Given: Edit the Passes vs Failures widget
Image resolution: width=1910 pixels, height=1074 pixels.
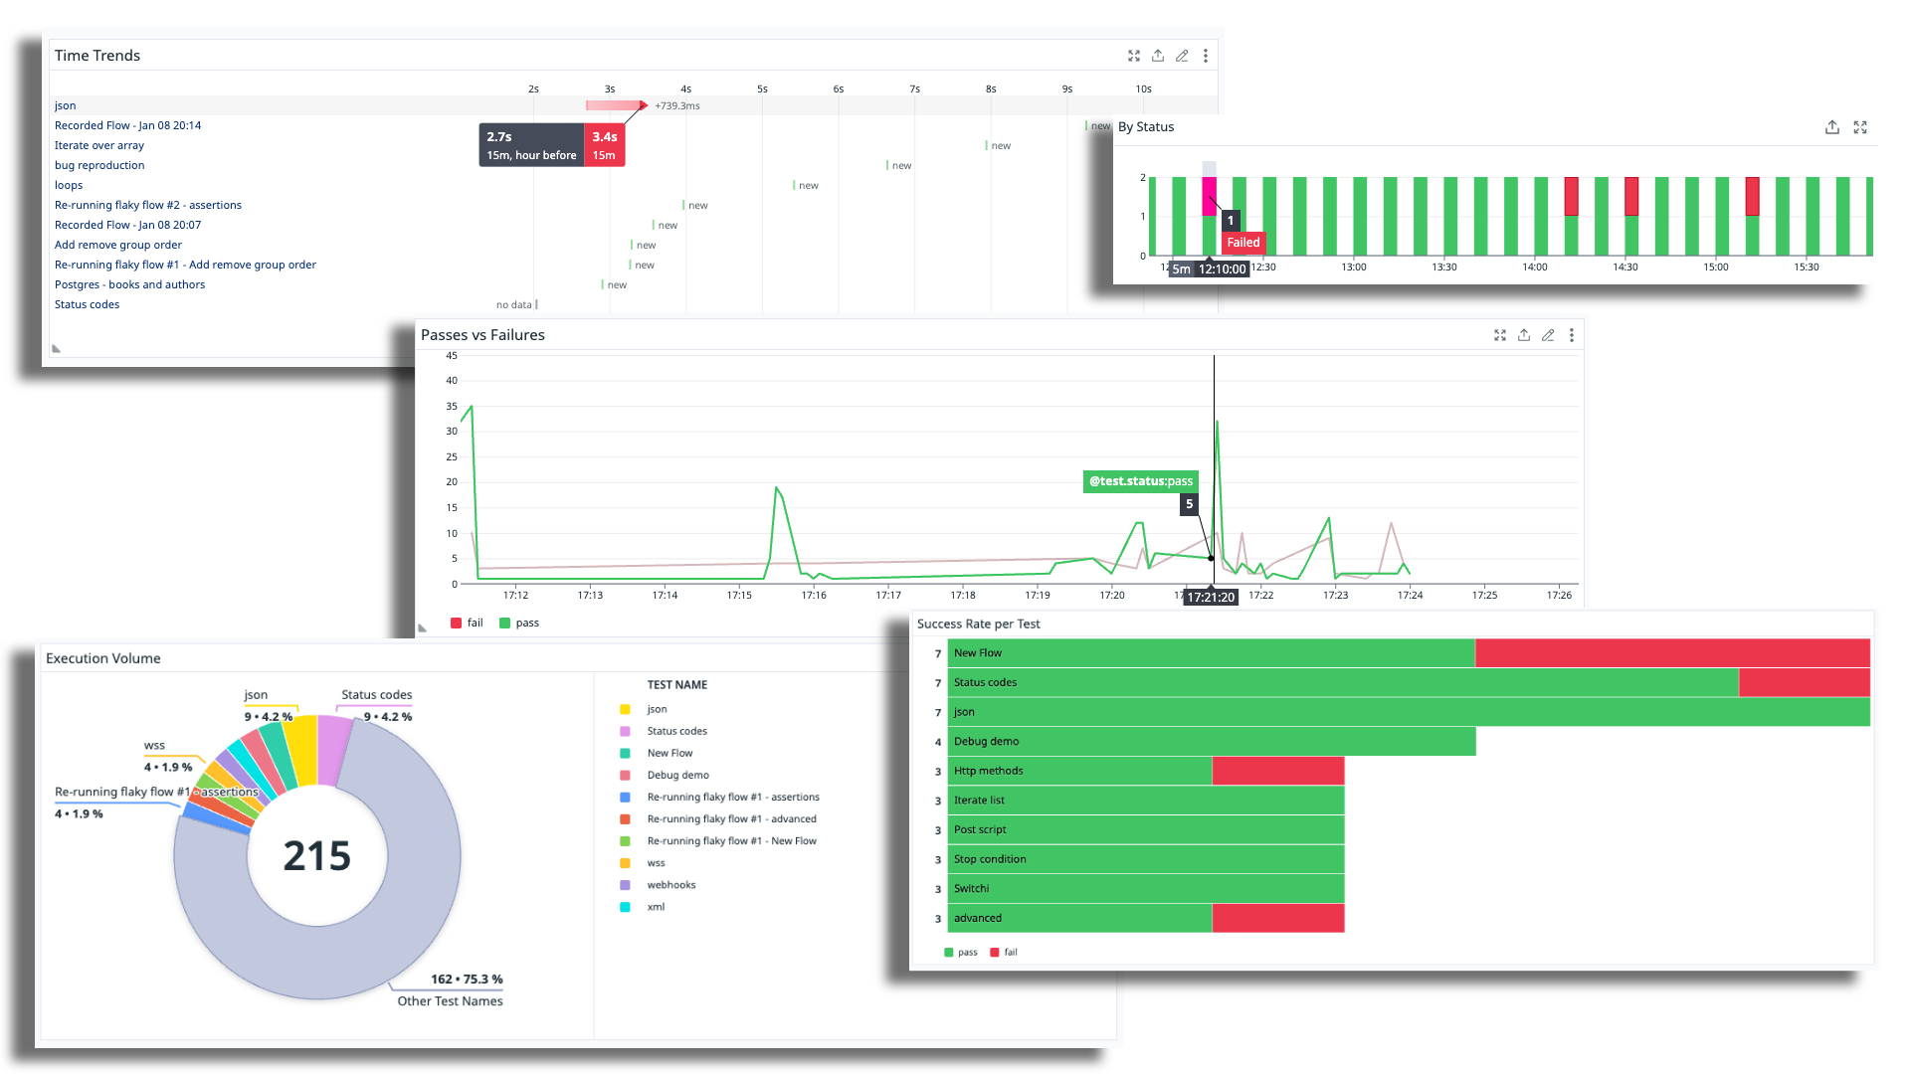Looking at the screenshot, I should (1548, 335).
